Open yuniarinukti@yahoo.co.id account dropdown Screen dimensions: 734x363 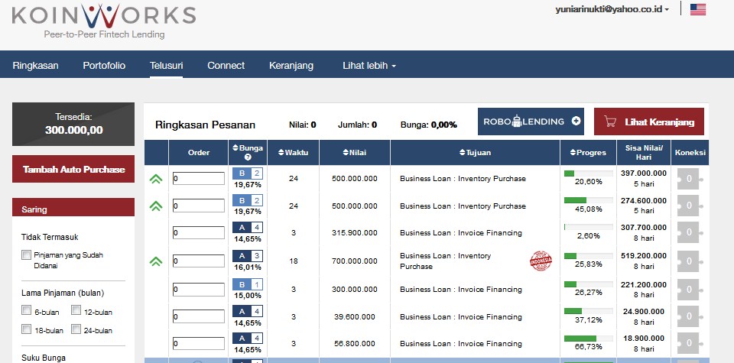(x=612, y=9)
